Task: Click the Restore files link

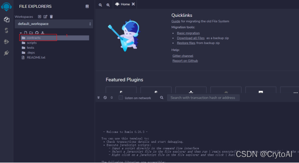Action: click(x=186, y=43)
